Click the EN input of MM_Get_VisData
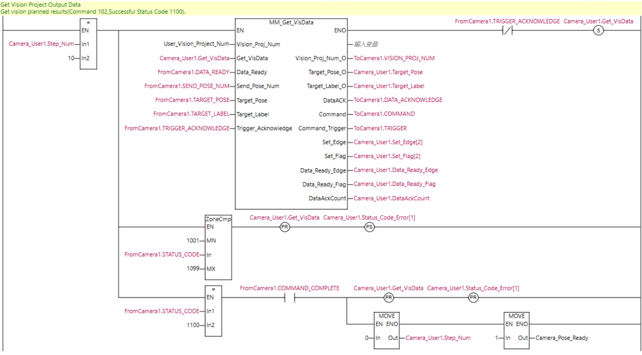The image size is (642, 355). [x=240, y=30]
